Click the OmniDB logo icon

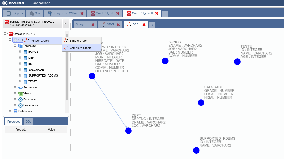coord(5,3)
